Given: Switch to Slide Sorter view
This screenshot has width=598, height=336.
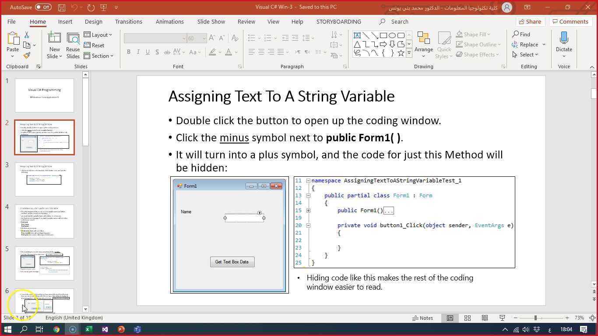Looking at the screenshot, I should (468, 318).
